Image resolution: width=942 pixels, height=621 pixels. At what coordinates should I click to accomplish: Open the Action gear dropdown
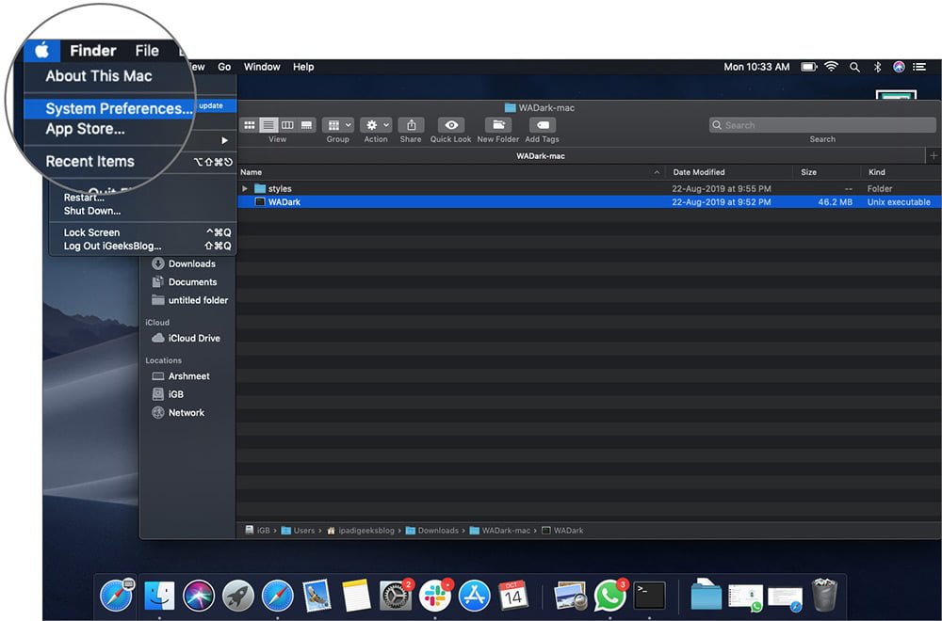[x=376, y=125]
